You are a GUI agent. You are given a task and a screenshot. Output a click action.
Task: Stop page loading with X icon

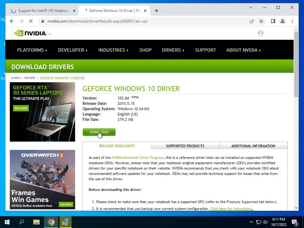pos(31,21)
